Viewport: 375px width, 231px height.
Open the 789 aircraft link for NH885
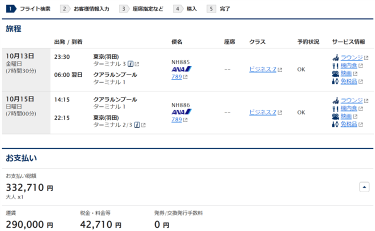[176, 76]
